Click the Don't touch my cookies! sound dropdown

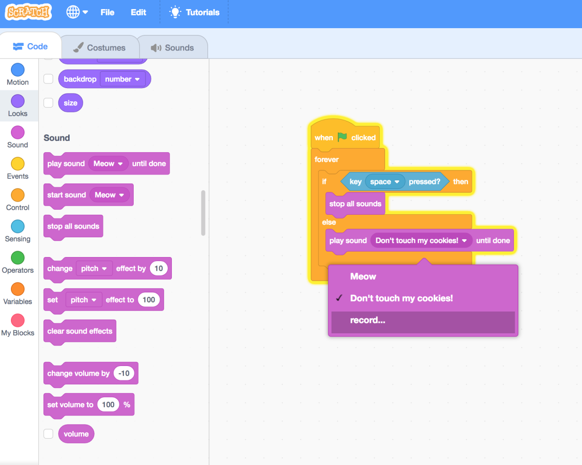421,241
